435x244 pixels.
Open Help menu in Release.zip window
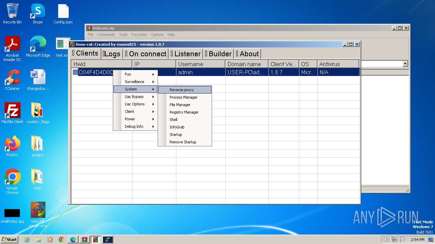tap(171, 35)
